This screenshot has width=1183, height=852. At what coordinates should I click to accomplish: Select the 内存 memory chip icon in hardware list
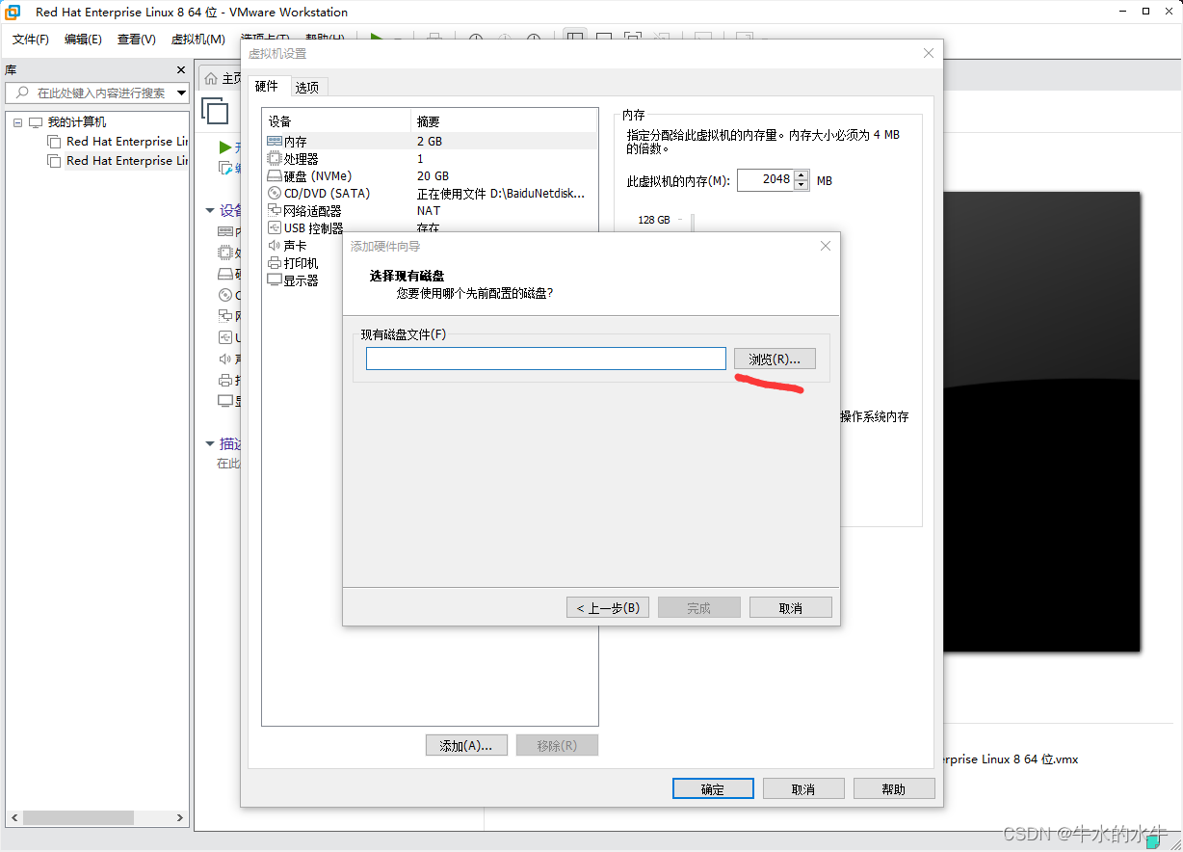pos(275,141)
